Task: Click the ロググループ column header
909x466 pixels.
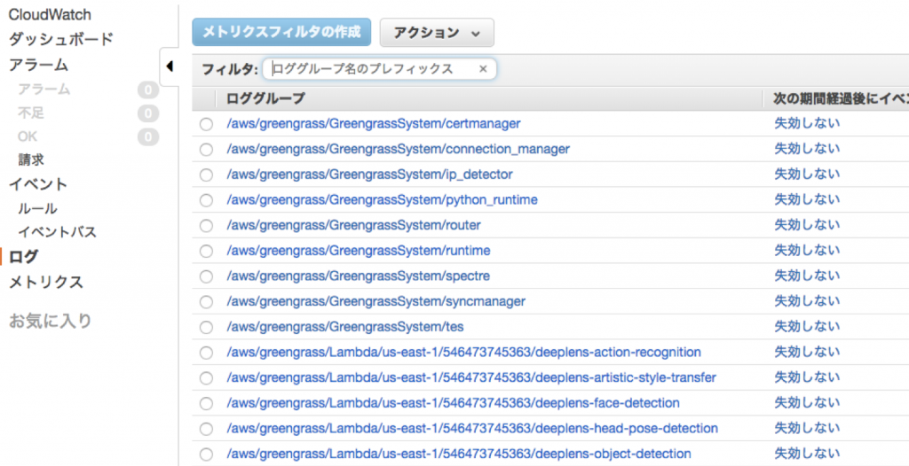Action: click(x=265, y=98)
